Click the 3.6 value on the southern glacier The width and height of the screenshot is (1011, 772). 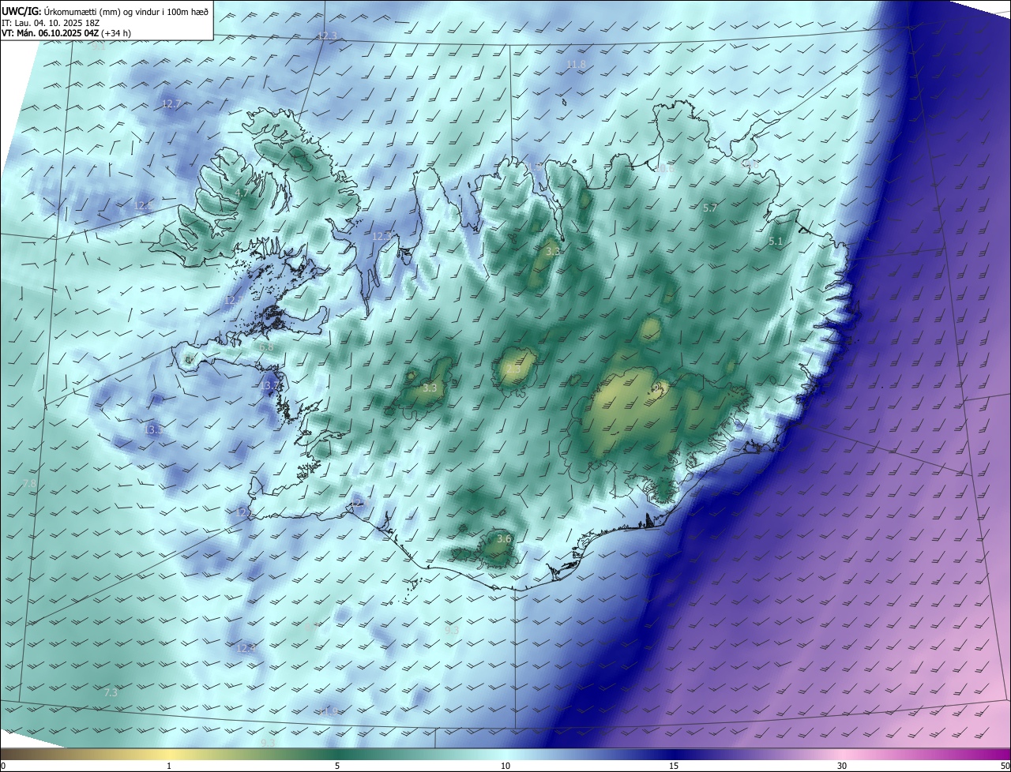pyautogui.click(x=504, y=538)
